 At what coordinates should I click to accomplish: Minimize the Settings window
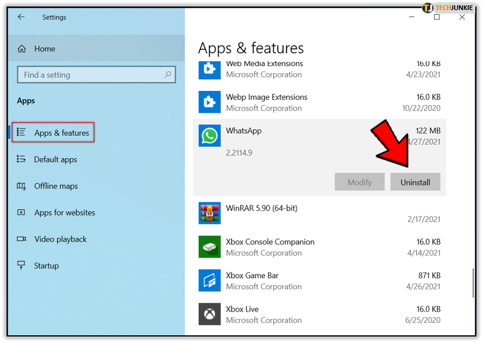point(412,17)
